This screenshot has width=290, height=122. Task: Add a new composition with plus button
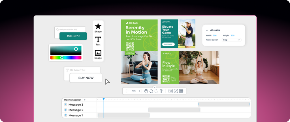point(84,100)
